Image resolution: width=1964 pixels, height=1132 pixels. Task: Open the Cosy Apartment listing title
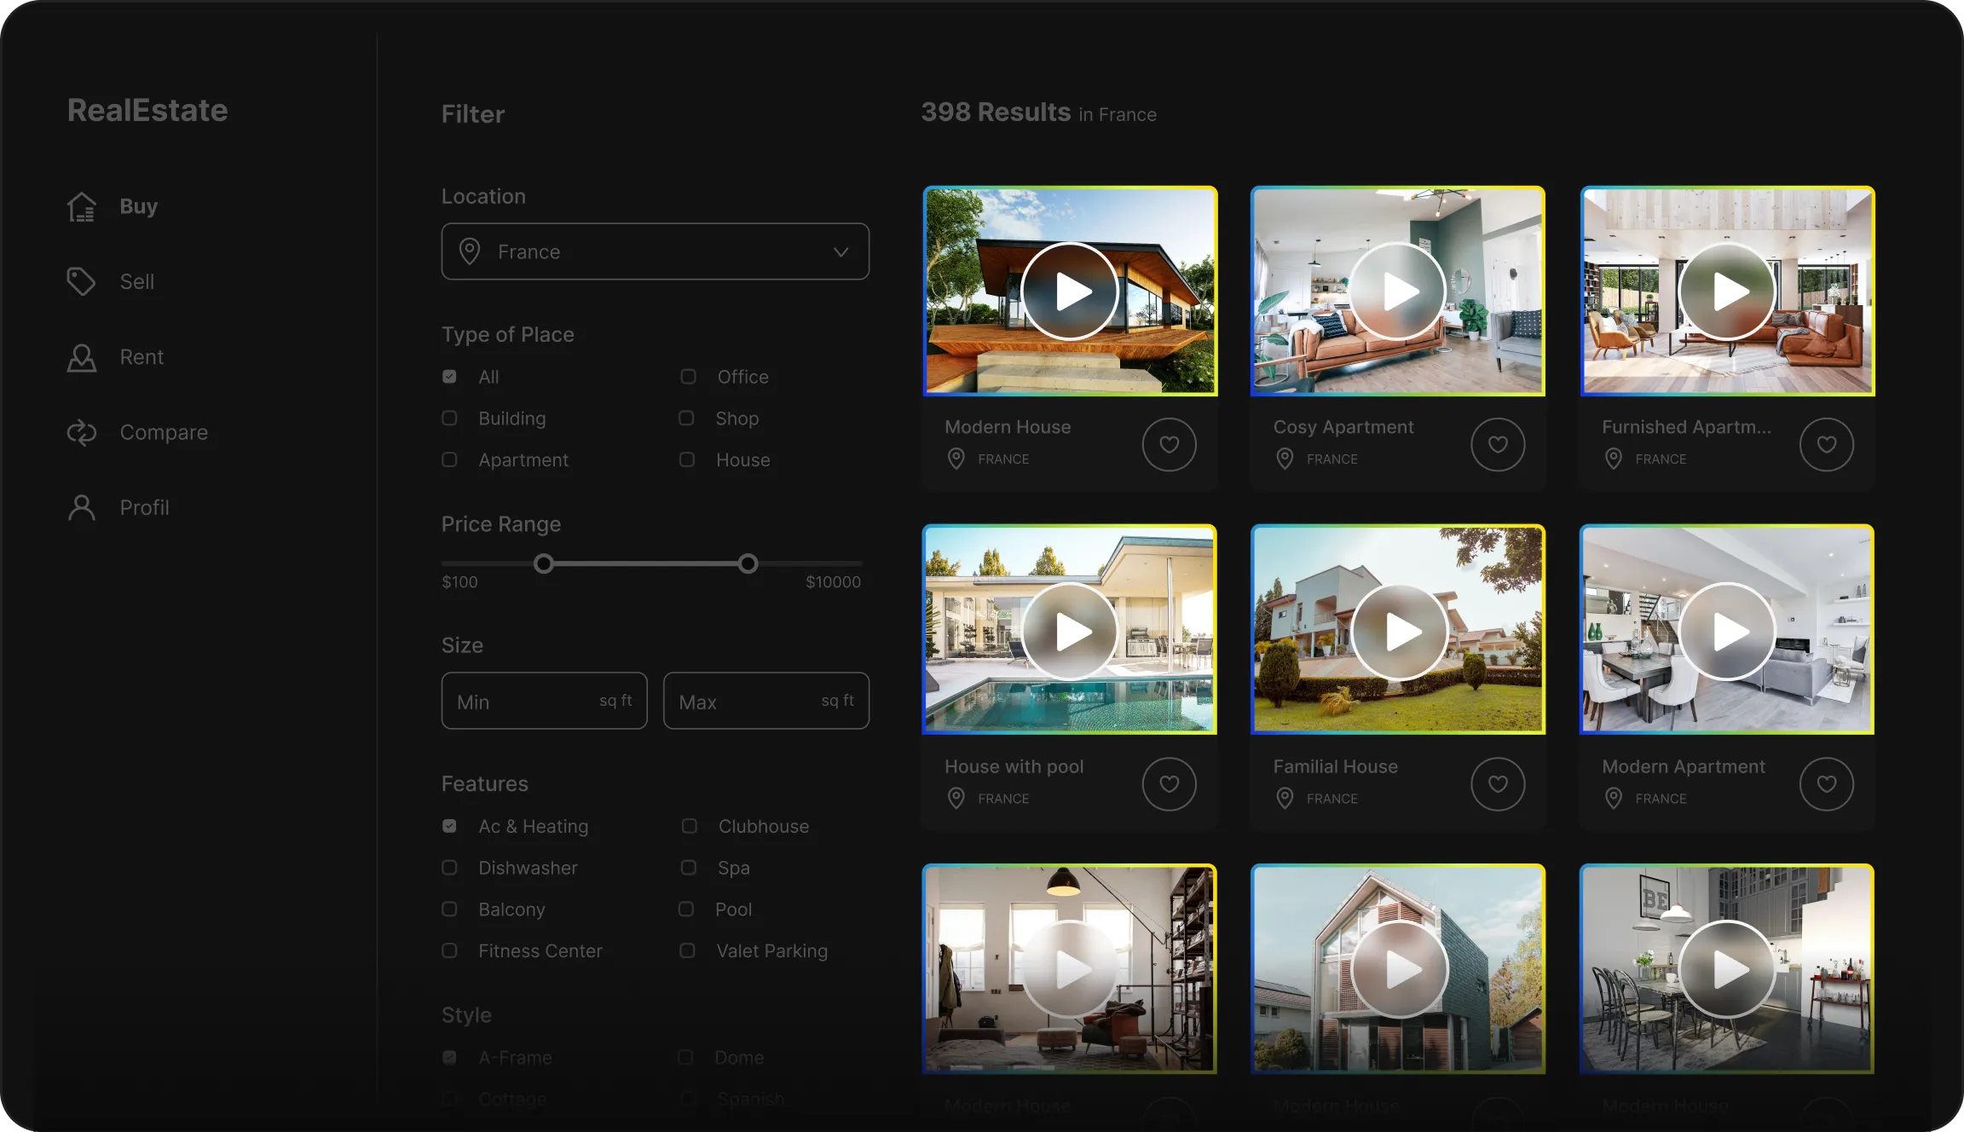tap(1343, 427)
